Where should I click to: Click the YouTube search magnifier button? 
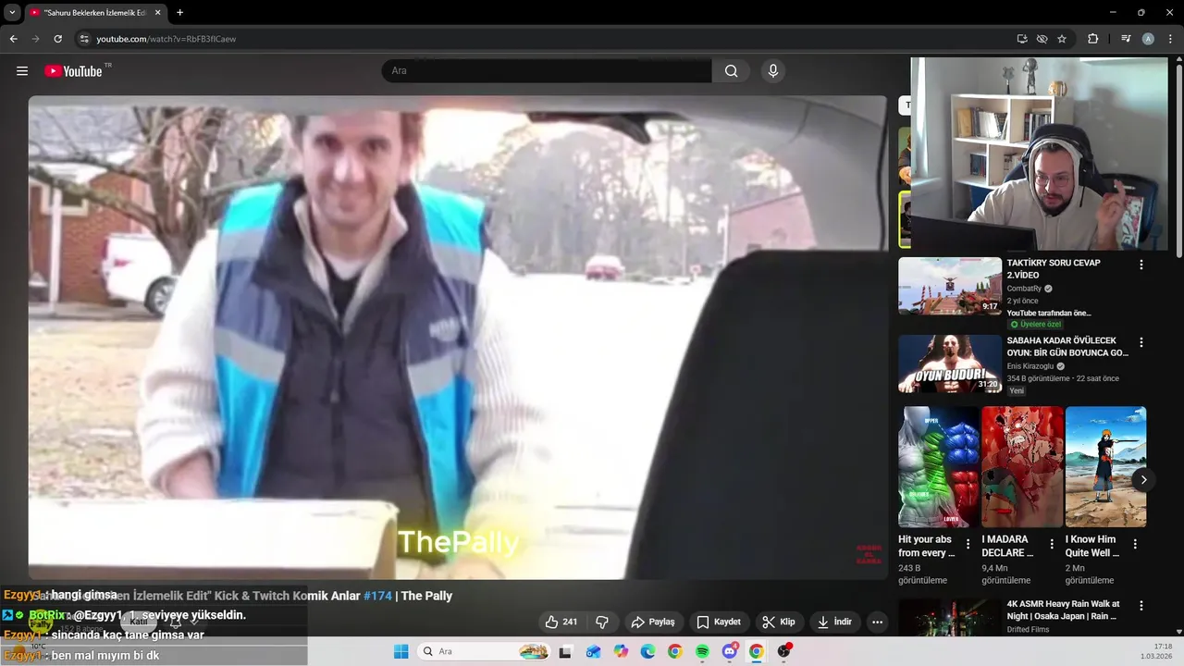731,71
